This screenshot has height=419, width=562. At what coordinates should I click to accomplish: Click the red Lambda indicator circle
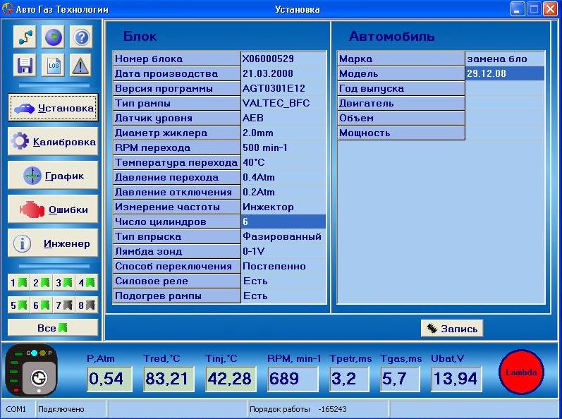tap(521, 372)
